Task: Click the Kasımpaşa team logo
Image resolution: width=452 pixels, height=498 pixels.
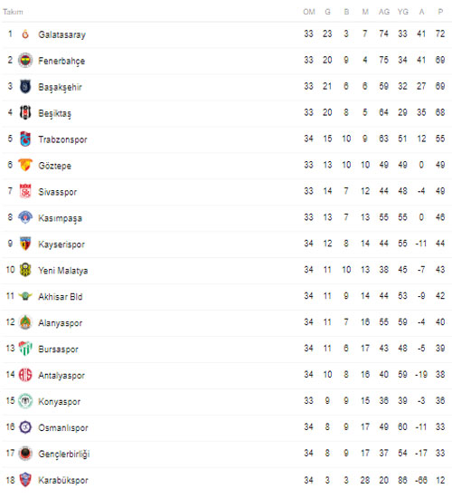Action: 25,217
